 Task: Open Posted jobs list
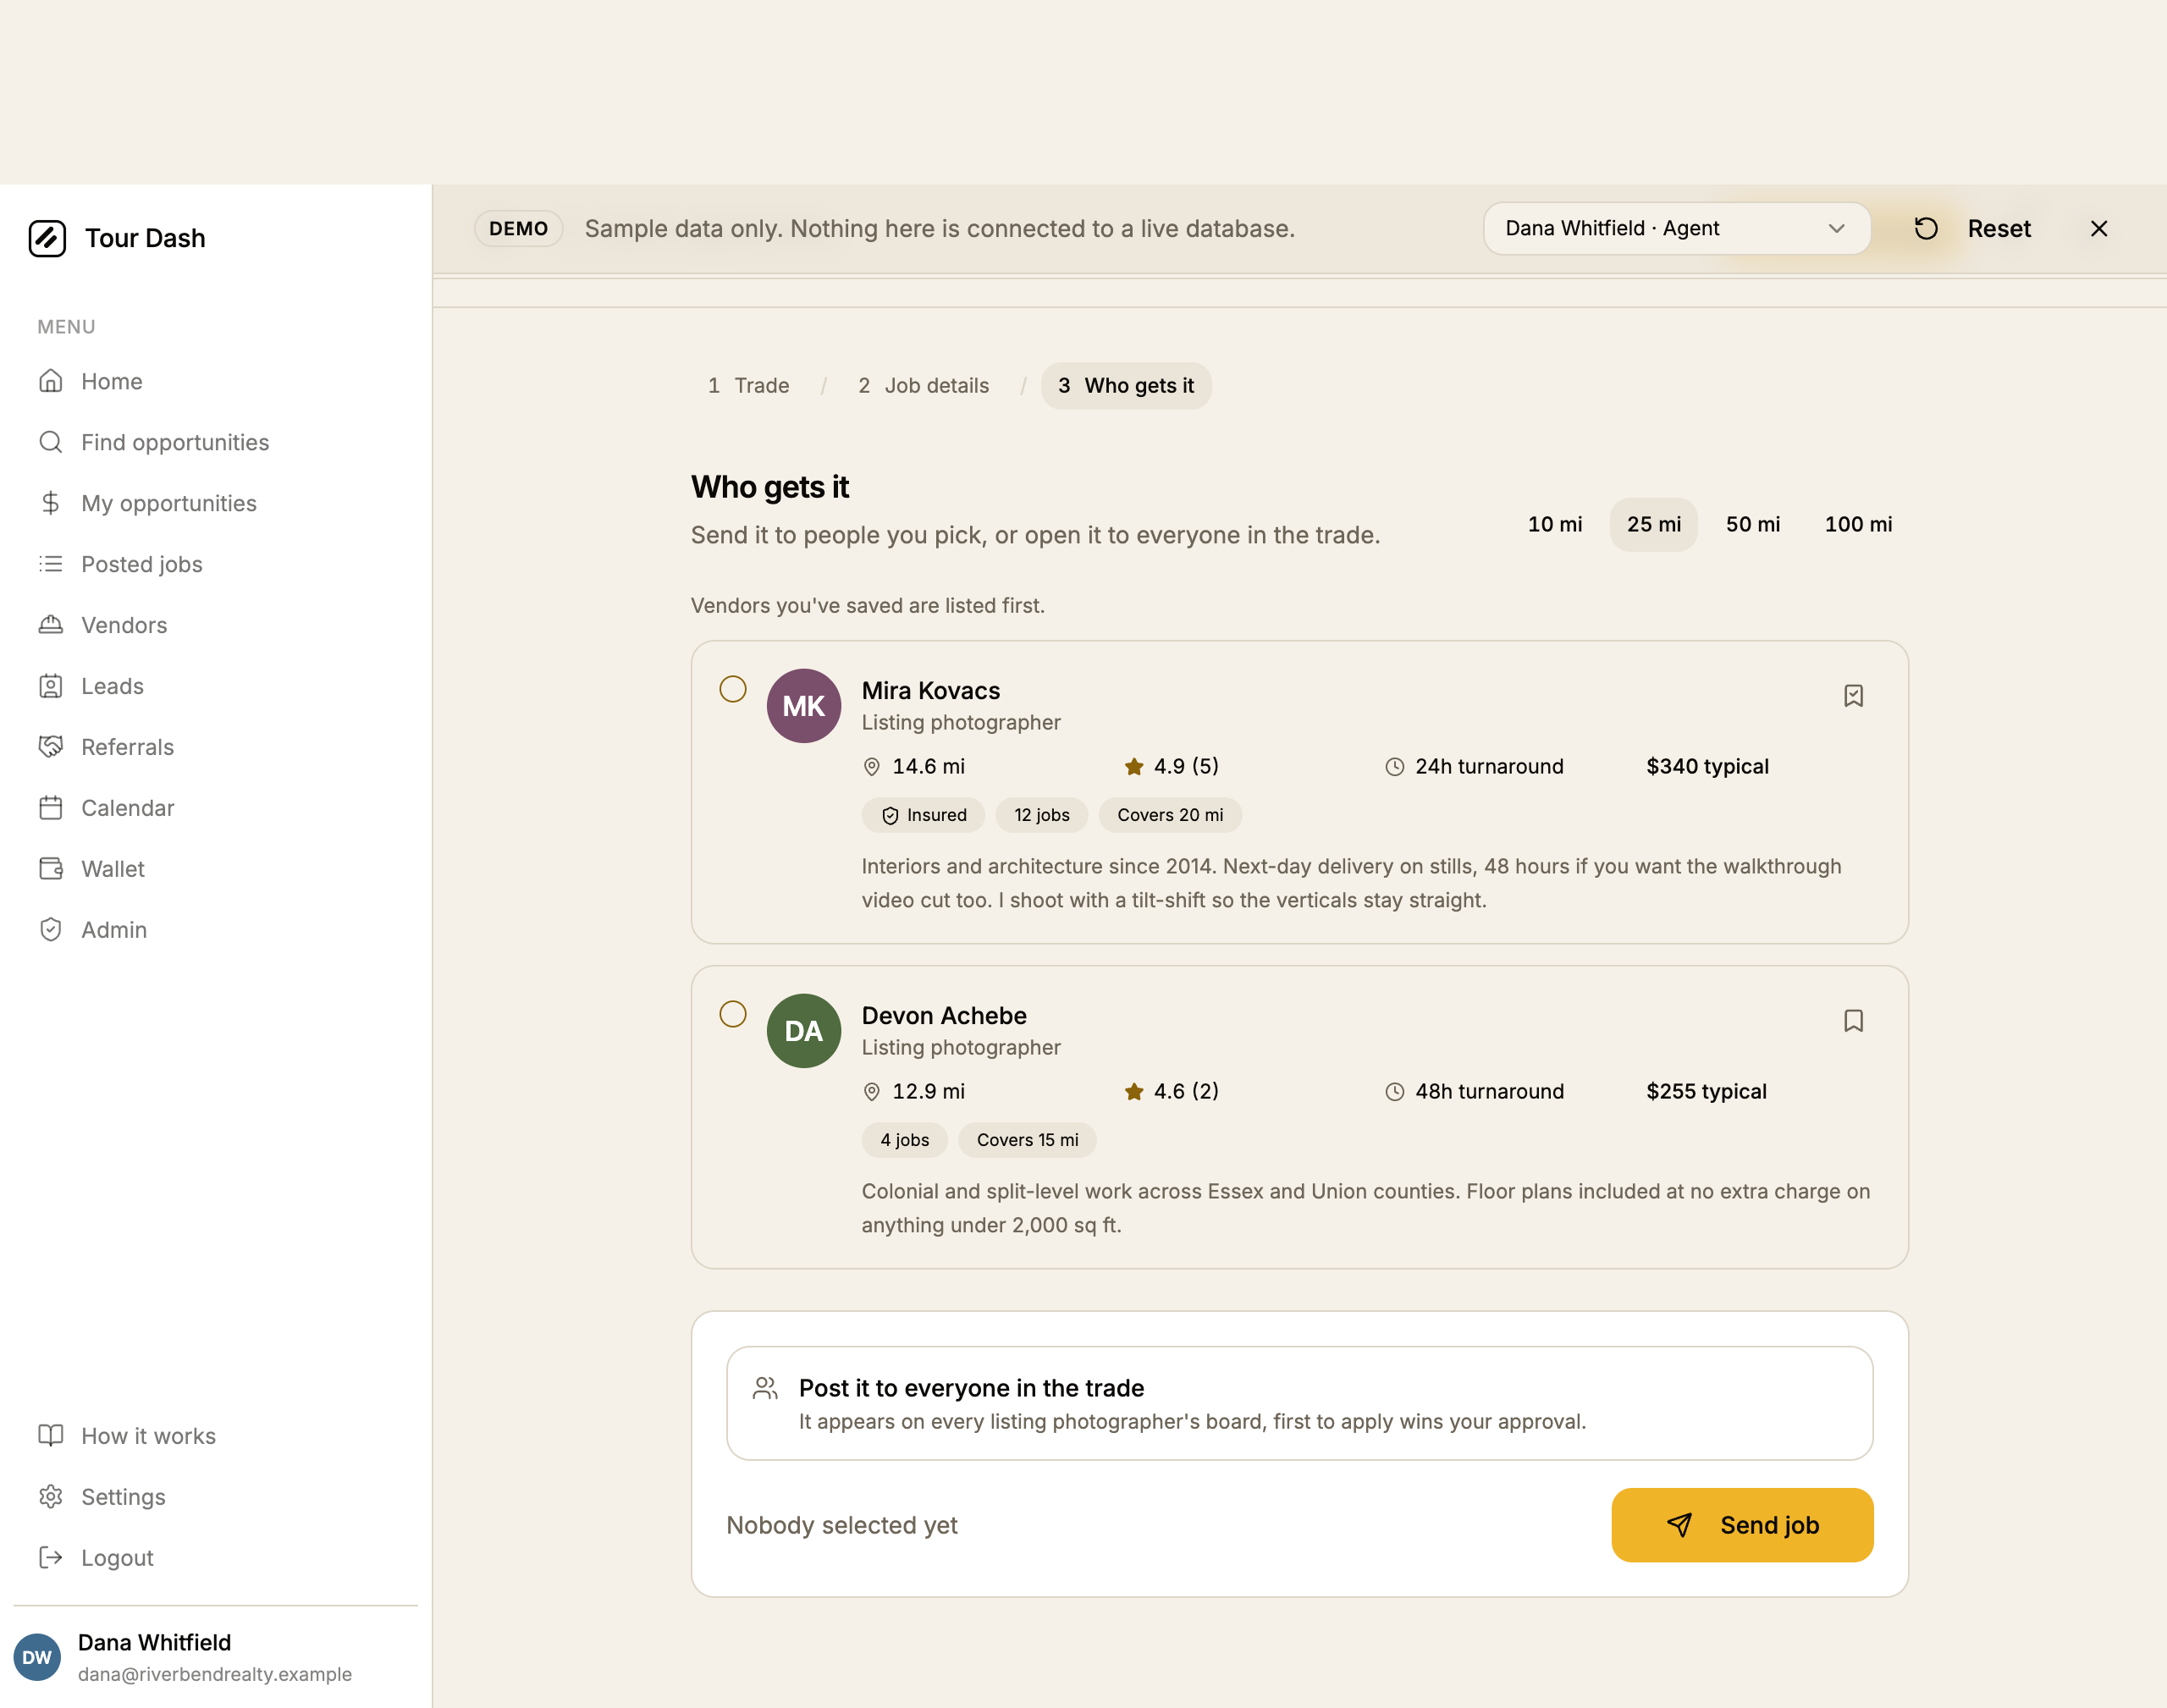(x=215, y=564)
